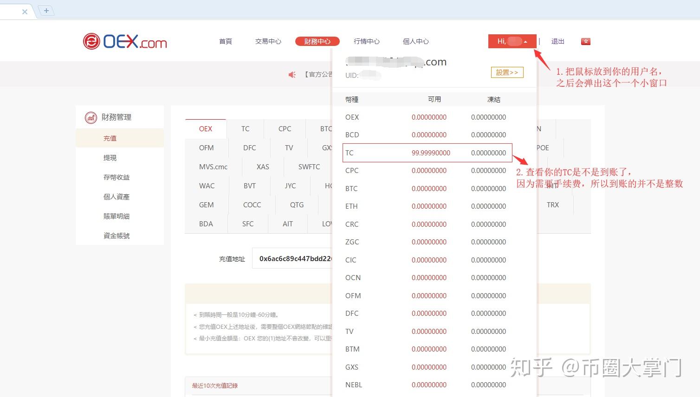Open 個人中心 from the top navigation
The width and height of the screenshot is (700, 397).
(415, 41)
